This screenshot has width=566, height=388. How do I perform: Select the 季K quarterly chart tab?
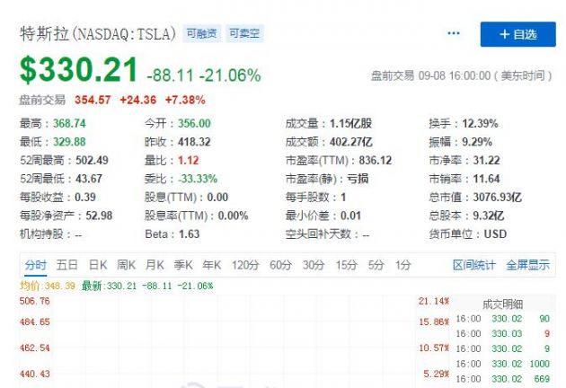click(183, 265)
